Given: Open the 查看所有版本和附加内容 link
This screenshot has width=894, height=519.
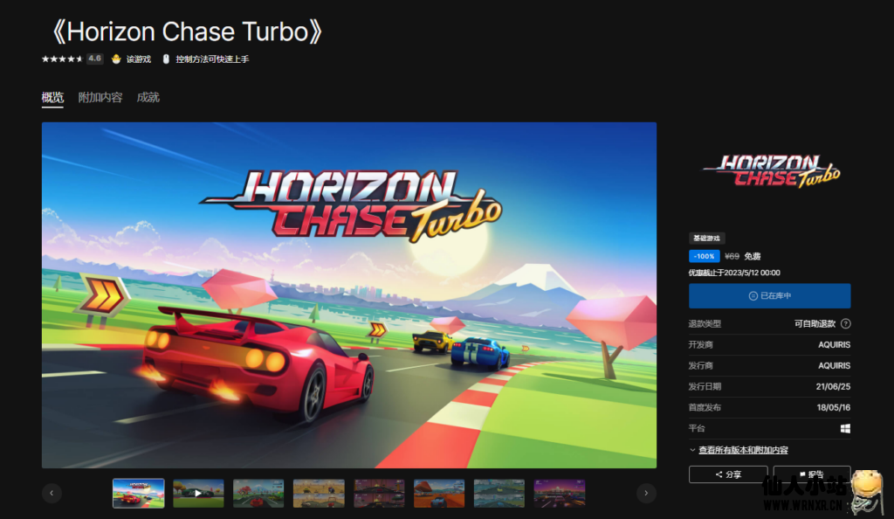Looking at the screenshot, I should [744, 450].
